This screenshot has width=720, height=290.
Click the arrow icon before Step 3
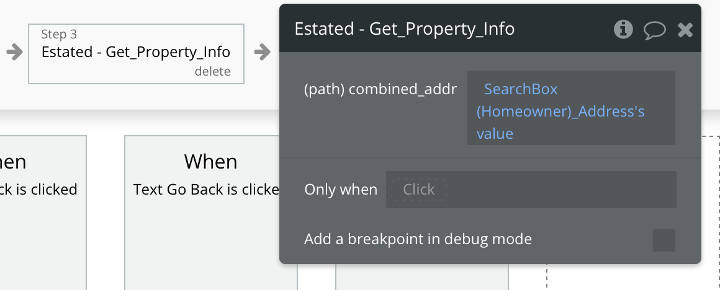click(15, 52)
